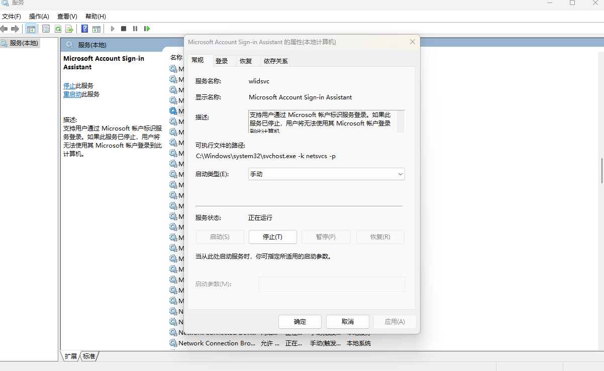Click the description box scrollbar in the dialog
604x371 pixels.
[x=400, y=121]
